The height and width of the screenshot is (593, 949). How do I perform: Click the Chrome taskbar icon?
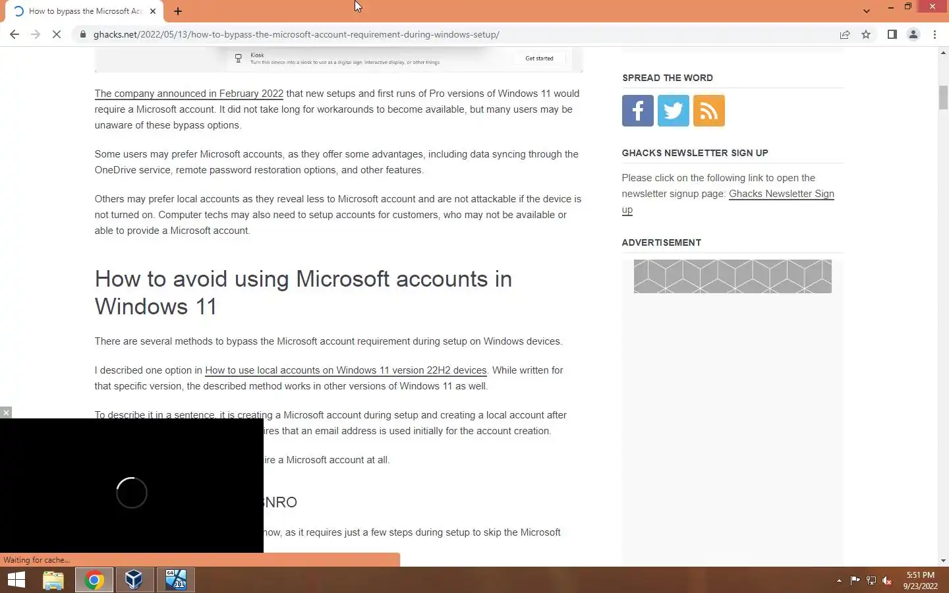pos(94,580)
